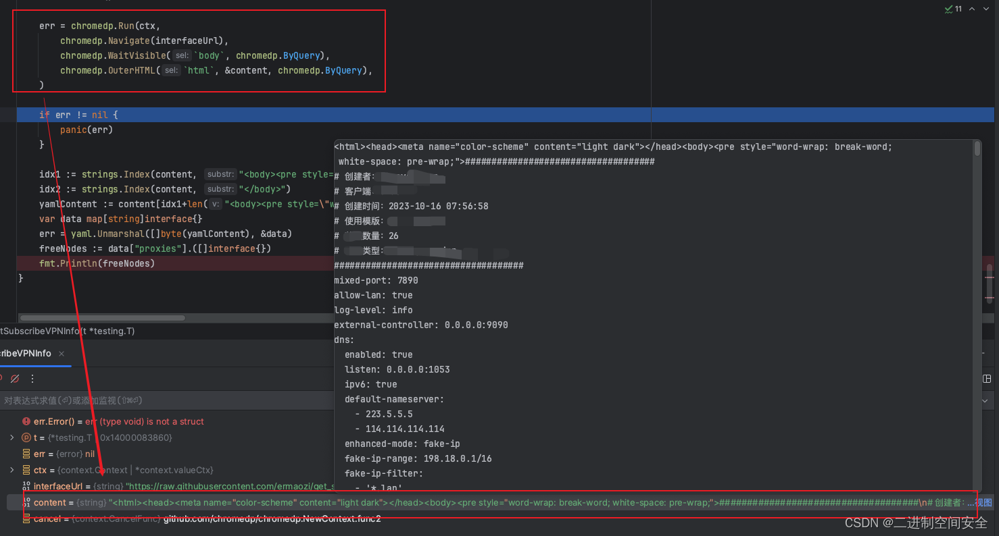Click '- 223.5.5.5' nameserver in popup
Screen dimensions: 999x536
pyautogui.click(x=384, y=414)
